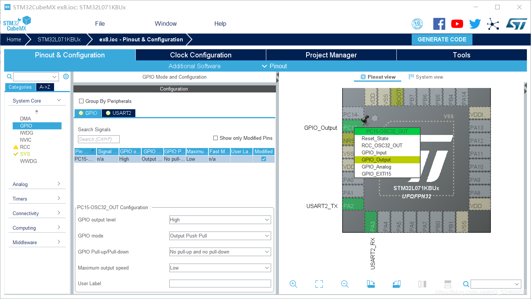The height and width of the screenshot is (299, 531).
Task: Switch to Clock Configuration tab
Action: 201,55
